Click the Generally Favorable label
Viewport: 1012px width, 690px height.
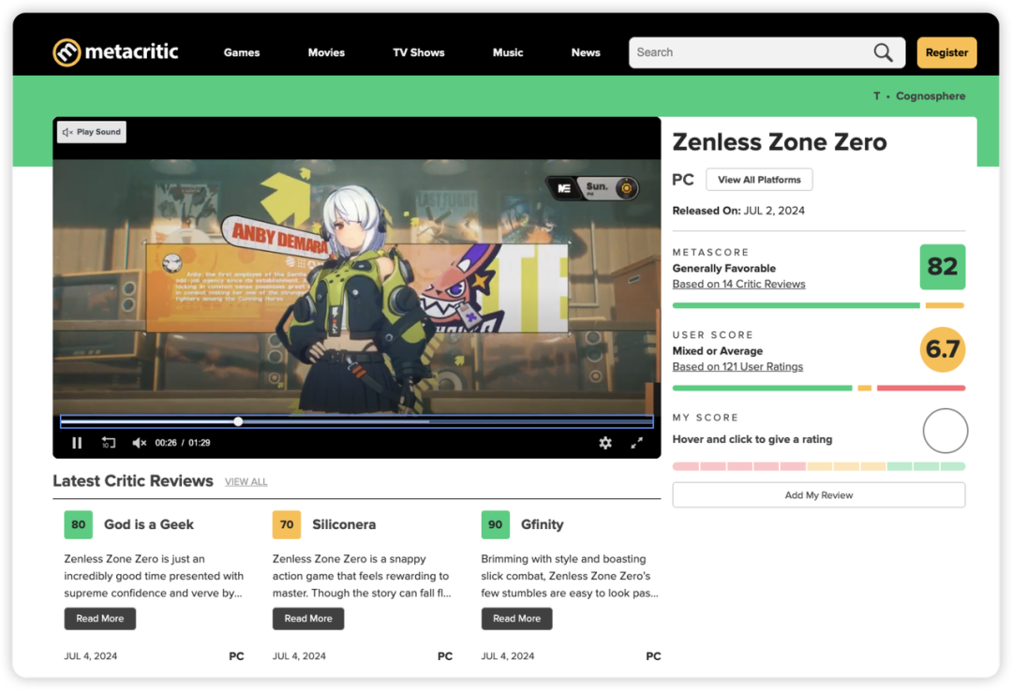(x=724, y=269)
